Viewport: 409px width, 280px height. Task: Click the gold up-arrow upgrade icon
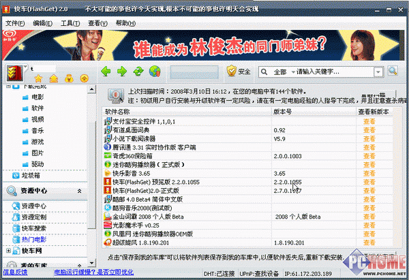[53, 78]
